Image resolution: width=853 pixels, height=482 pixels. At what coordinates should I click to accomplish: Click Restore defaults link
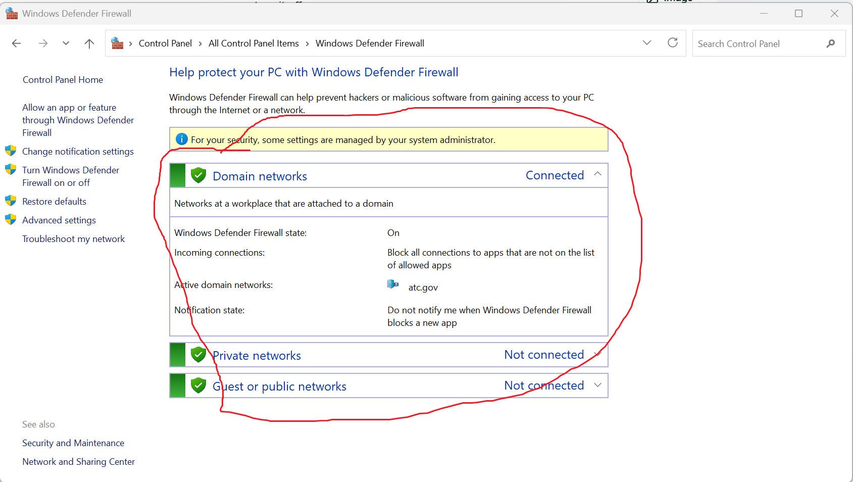pos(54,202)
